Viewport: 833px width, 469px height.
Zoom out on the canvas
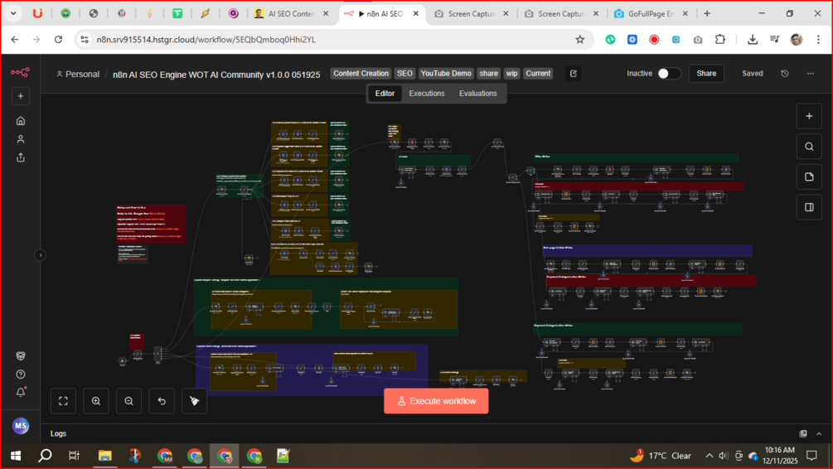[129, 401]
